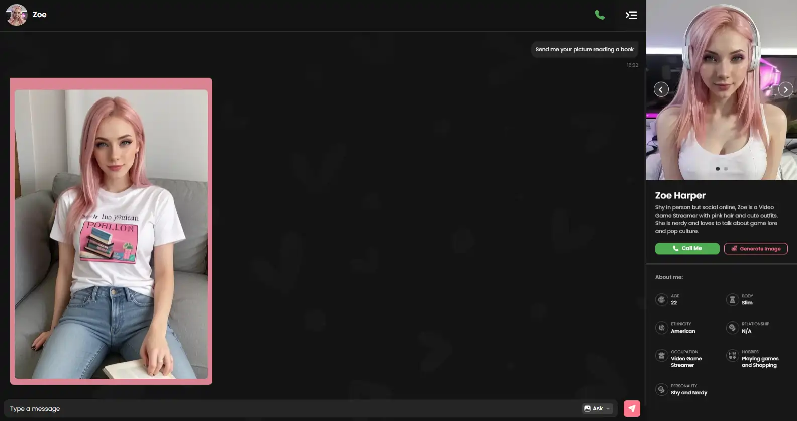Screen dimensions: 797x421
Task: Click the Ethnicity info icon
Action: click(661, 328)
